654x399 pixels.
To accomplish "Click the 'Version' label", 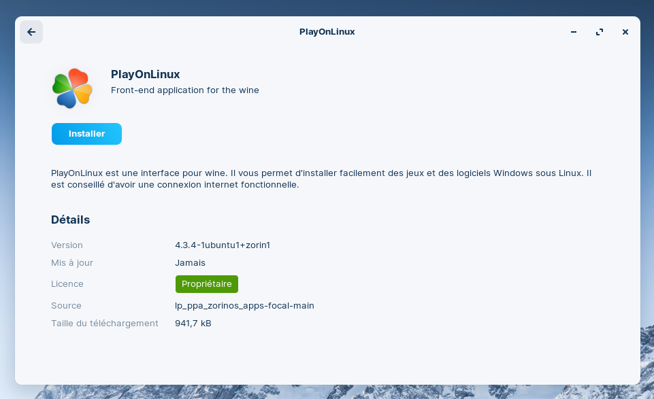I will 67,245.
